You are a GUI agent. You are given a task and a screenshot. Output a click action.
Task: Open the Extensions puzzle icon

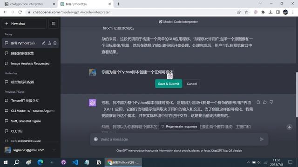[x=263, y=12]
